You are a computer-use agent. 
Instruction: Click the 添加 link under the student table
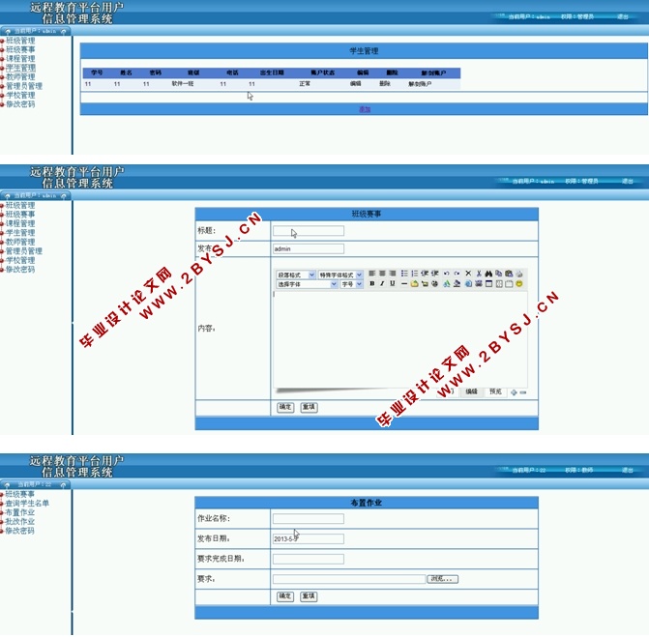click(x=365, y=109)
